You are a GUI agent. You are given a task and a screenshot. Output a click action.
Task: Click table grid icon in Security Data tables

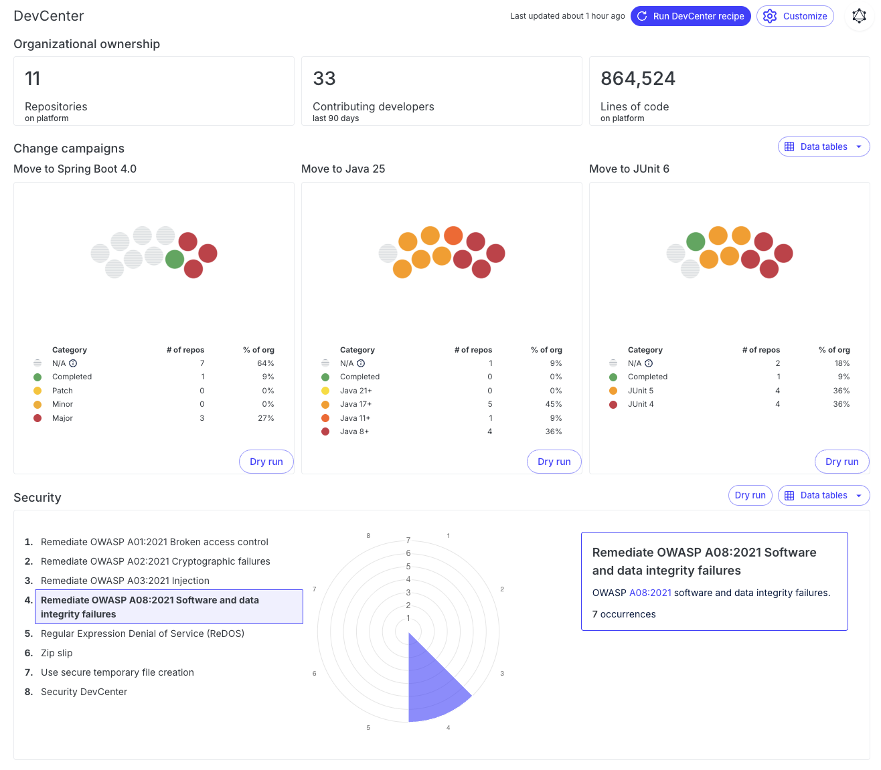[789, 495]
